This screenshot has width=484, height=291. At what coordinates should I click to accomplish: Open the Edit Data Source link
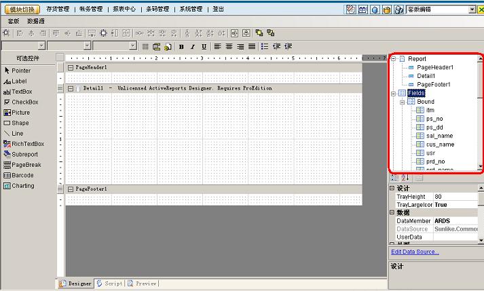[415, 252]
